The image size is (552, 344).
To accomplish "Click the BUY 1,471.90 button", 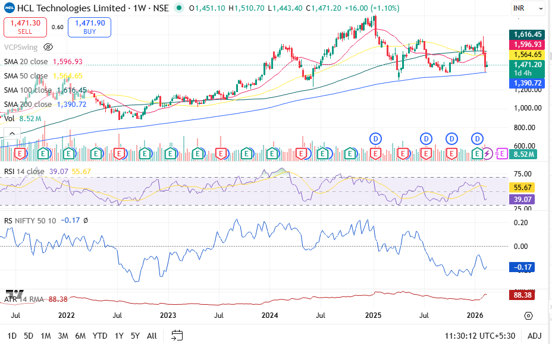I will (89, 27).
